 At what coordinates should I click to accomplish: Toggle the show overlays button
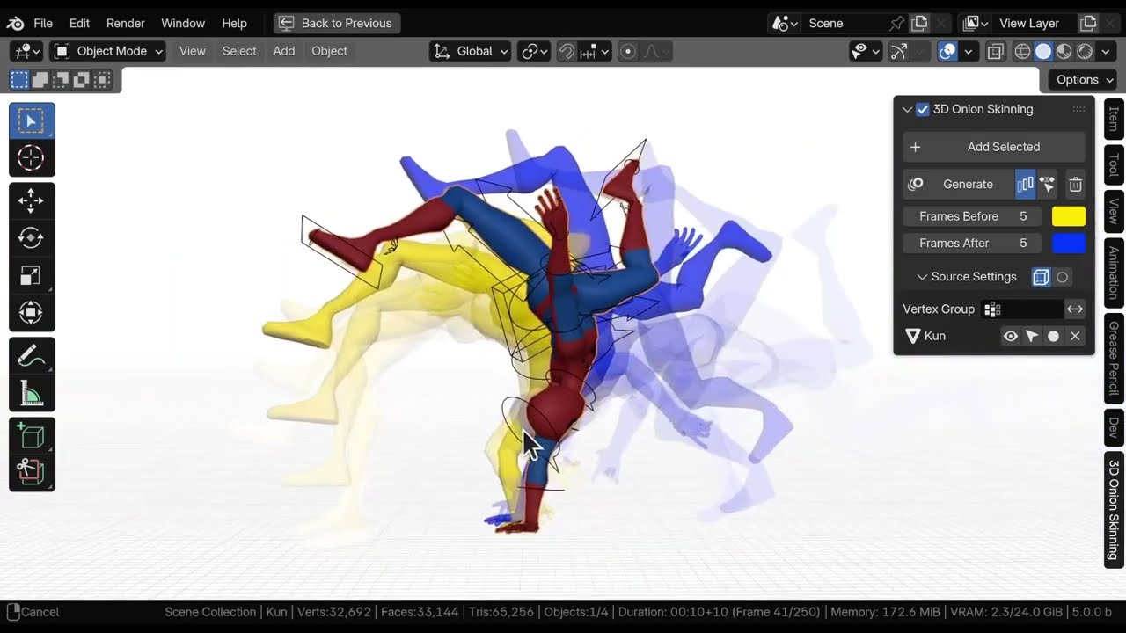click(947, 52)
